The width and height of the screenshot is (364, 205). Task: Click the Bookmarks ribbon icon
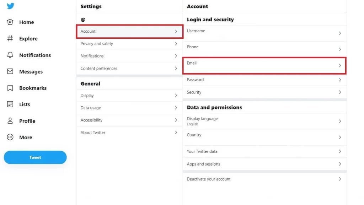[10, 88]
